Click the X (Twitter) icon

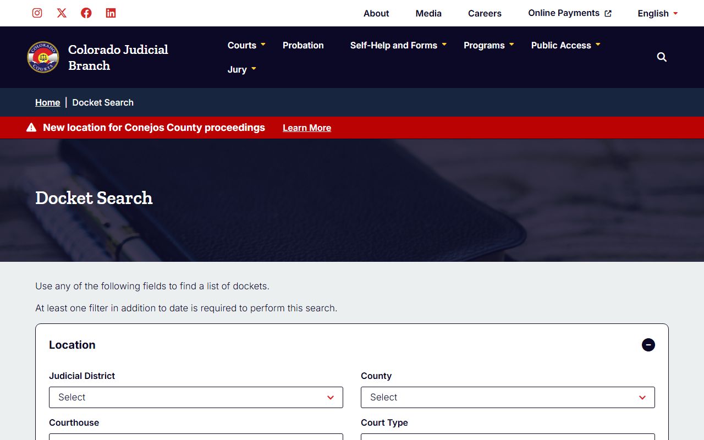(62, 13)
